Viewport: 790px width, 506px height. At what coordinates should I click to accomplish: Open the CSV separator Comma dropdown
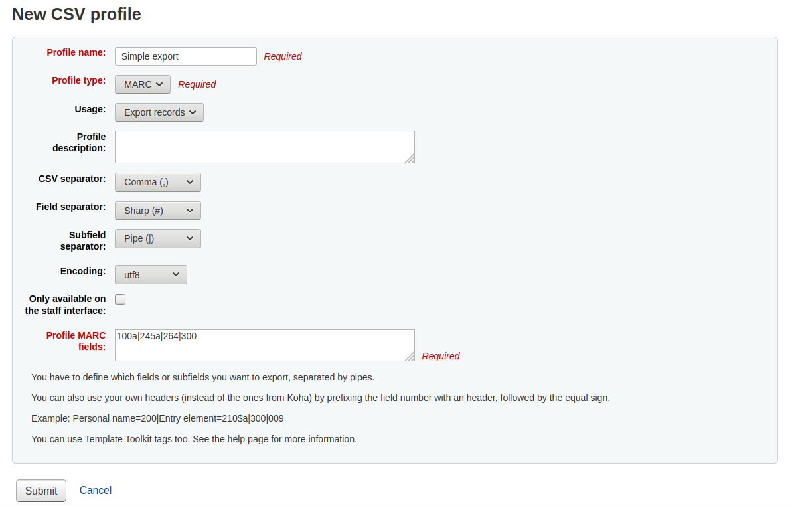click(158, 182)
